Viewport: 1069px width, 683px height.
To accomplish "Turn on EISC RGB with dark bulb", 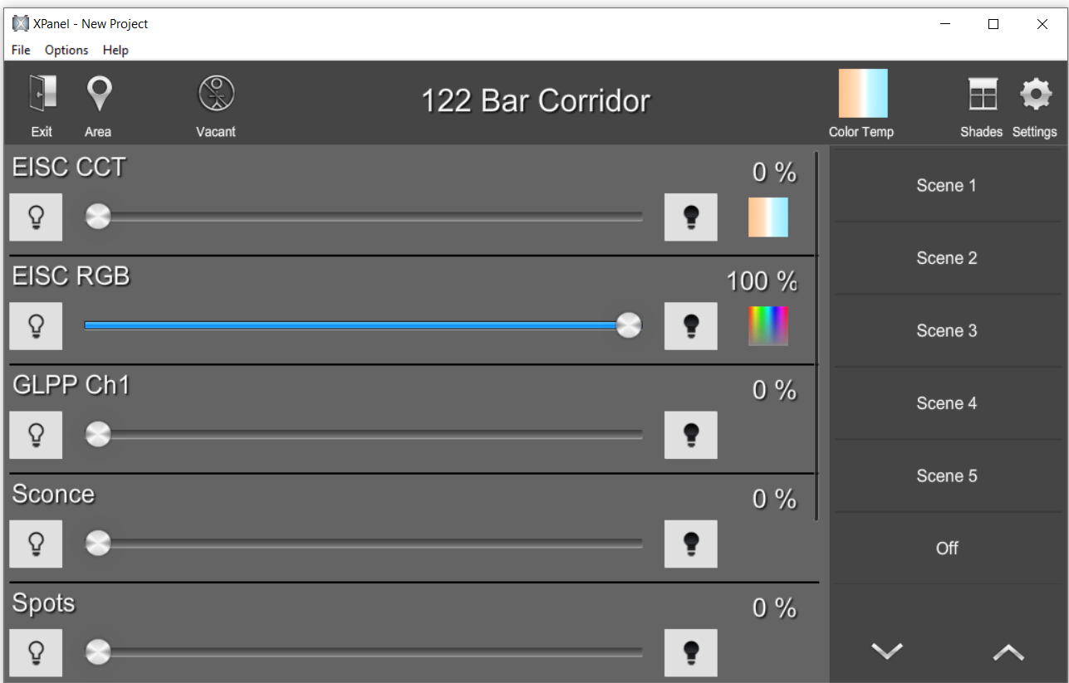I will 690,326.
